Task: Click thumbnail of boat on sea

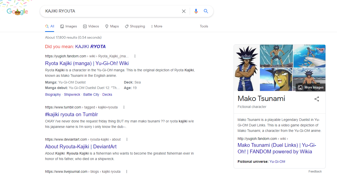Action: pyautogui.click(x=309, y=56)
